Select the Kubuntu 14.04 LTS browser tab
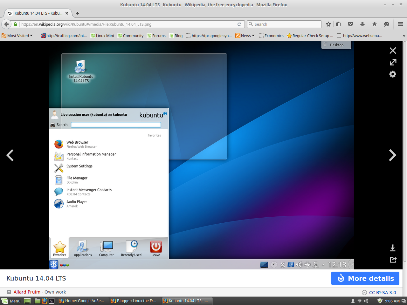Image resolution: width=407 pixels, height=305 pixels. (x=38, y=13)
